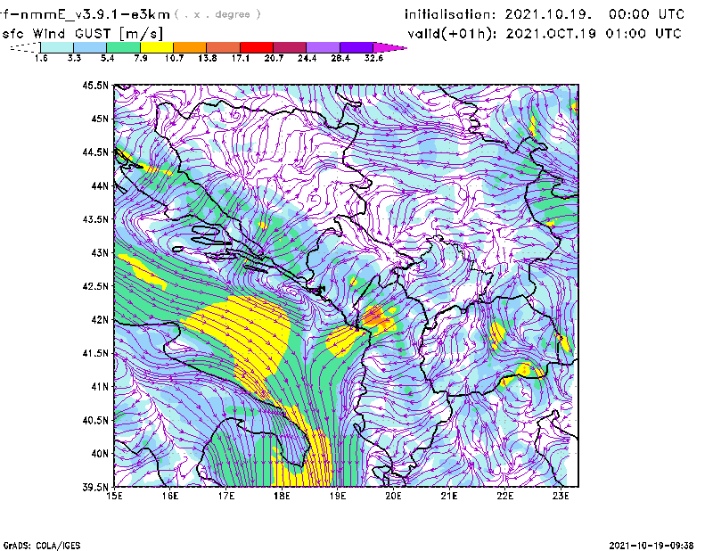
Task: Click the light purple 24.4–28.4 legend swatch
Action: click(323, 47)
